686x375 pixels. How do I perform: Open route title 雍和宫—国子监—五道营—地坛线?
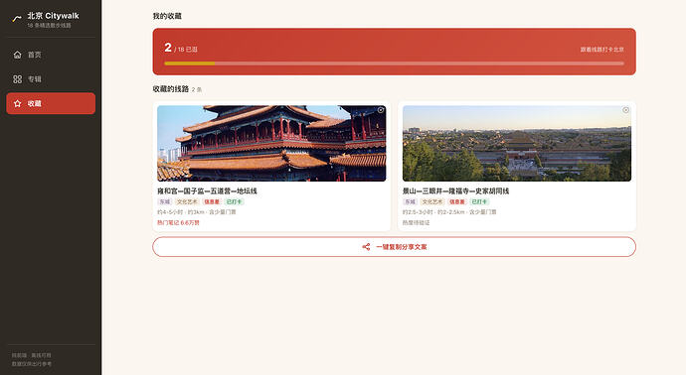(x=208, y=191)
